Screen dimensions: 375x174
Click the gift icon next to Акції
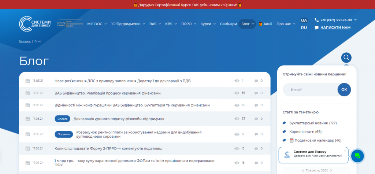[x=261, y=24]
